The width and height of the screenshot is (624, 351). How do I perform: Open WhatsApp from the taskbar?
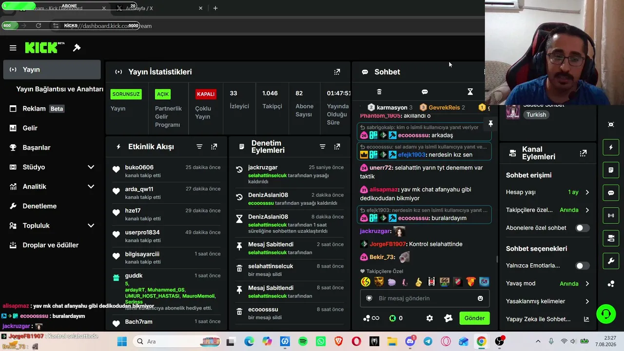pyautogui.click(x=320, y=341)
